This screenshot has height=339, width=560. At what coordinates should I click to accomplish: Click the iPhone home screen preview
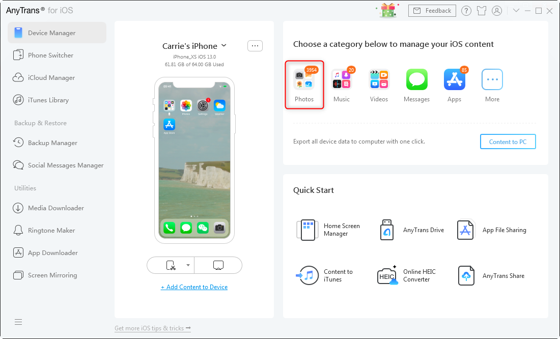194,160
